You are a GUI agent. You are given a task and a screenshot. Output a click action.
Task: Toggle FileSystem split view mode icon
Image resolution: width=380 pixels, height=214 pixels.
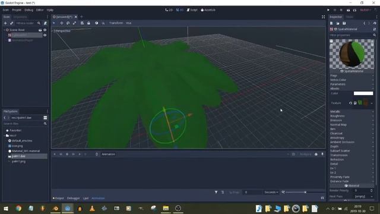coord(45,118)
